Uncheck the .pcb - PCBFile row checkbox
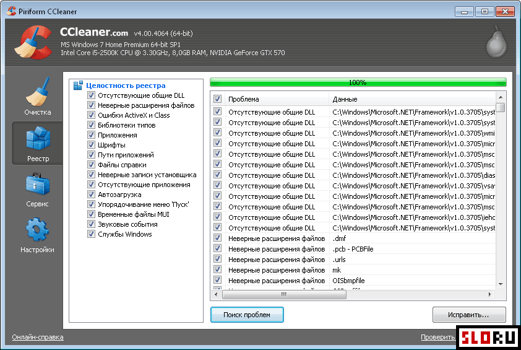The image size is (521, 350). 217,248
